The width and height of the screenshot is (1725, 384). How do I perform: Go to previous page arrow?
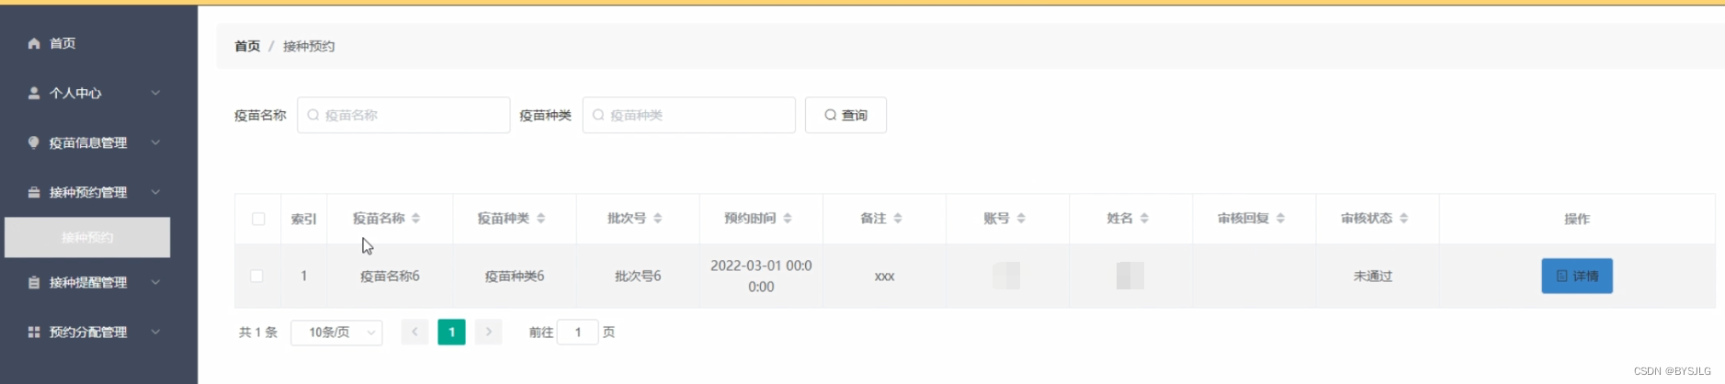tap(414, 332)
